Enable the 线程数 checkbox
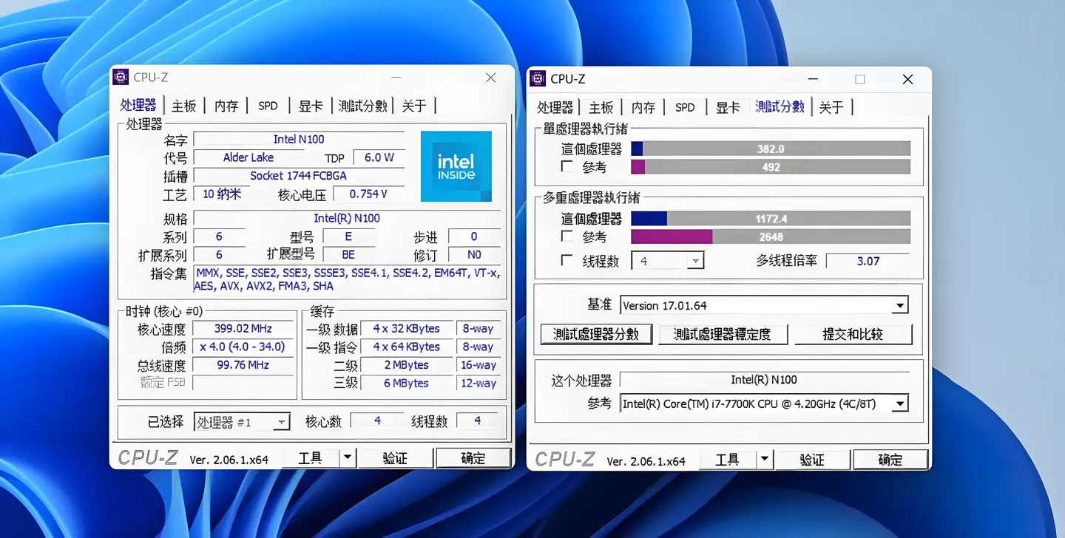Viewport: 1065px width, 538px height. 567,261
